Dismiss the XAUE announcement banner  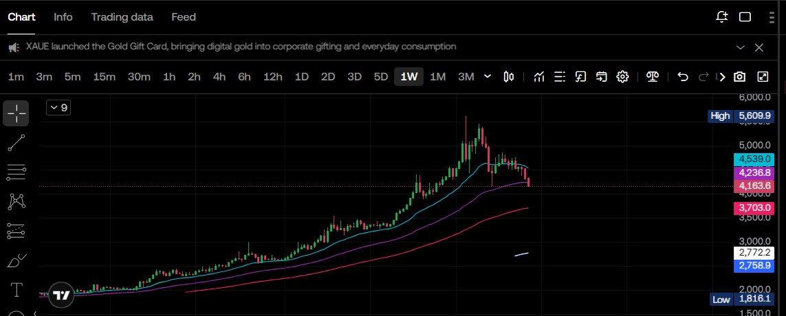[x=759, y=47]
